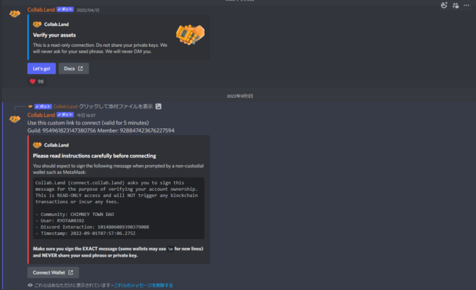476x290 pixels.
Task: Click the Guild and Member ID line
Action: tap(101, 130)
